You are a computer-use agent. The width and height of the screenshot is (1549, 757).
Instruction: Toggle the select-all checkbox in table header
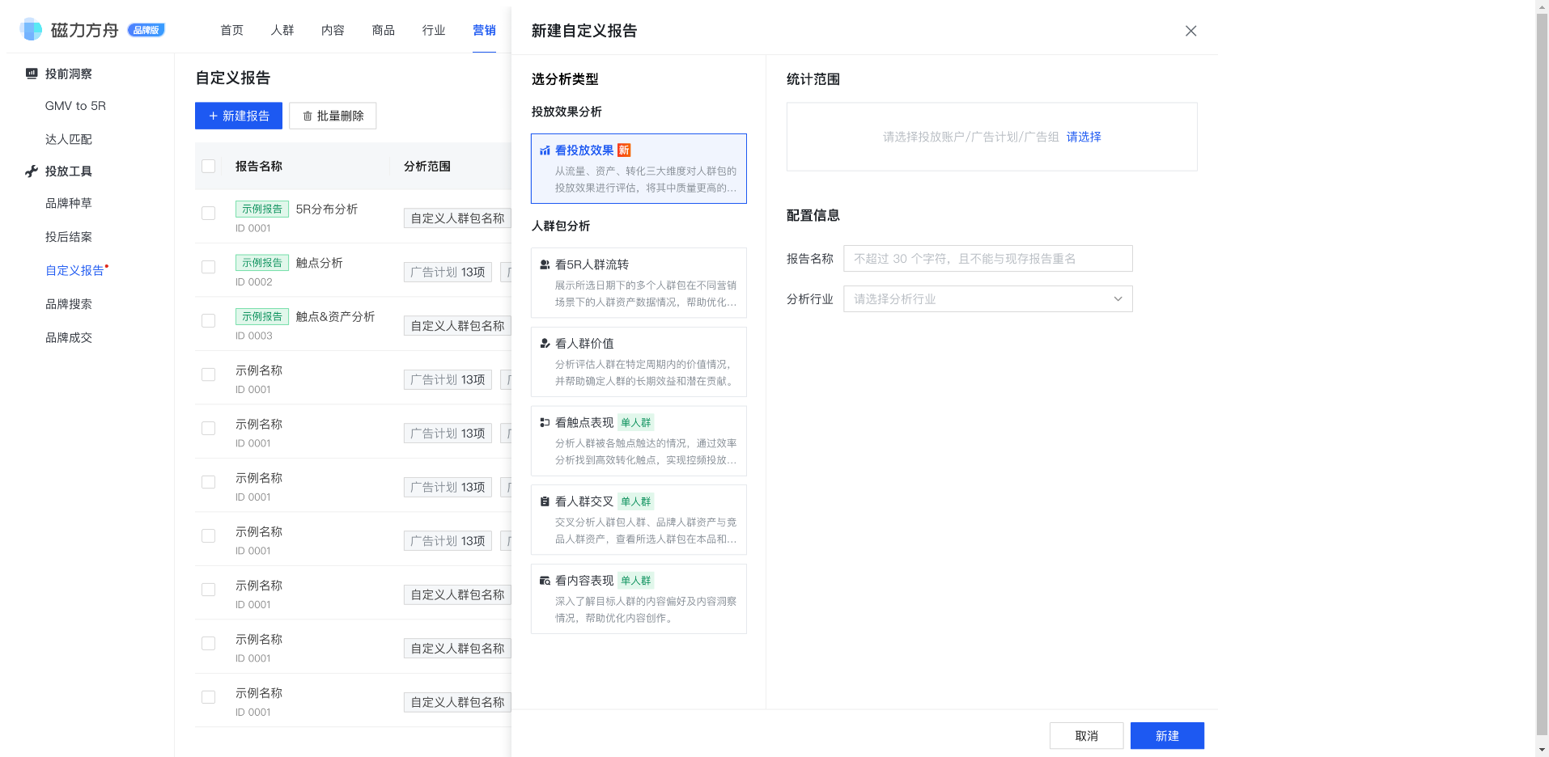[208, 166]
